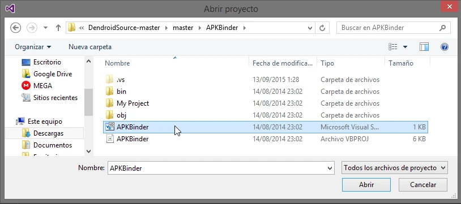Toggle the preview pane icon

(x=424, y=47)
